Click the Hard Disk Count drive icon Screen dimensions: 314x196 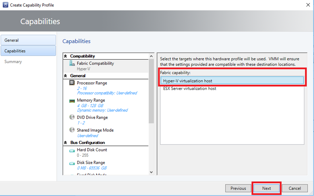coord(72,150)
